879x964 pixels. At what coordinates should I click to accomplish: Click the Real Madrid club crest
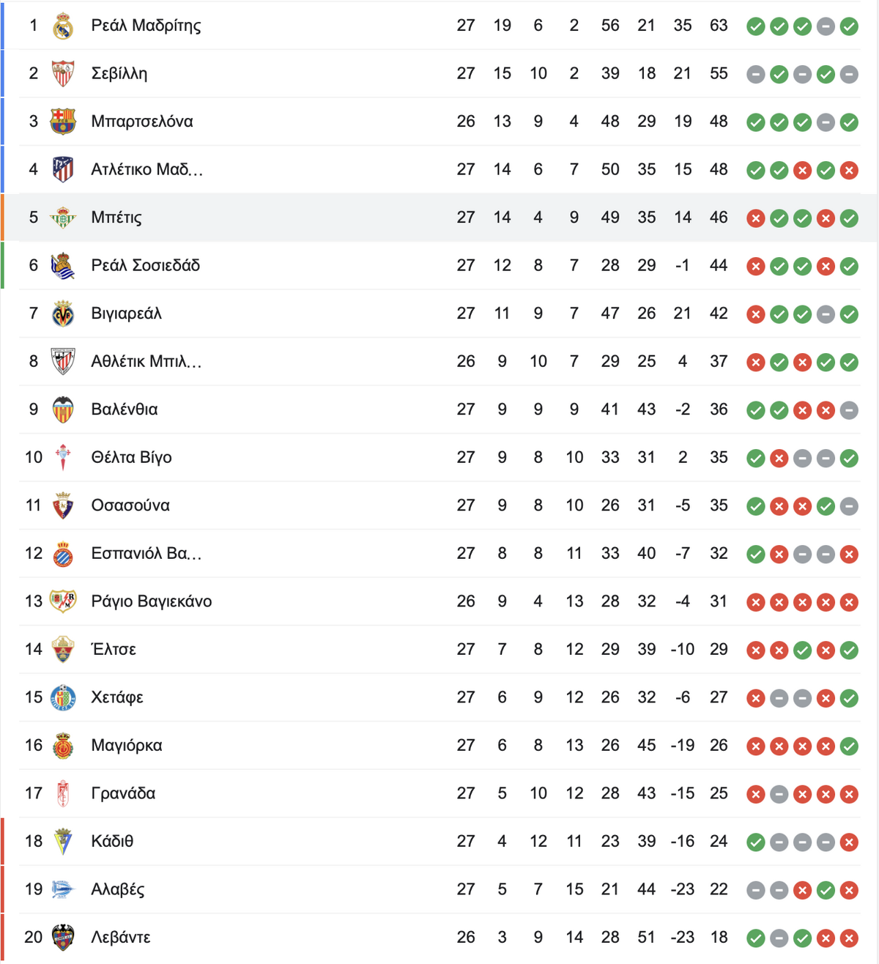point(63,26)
